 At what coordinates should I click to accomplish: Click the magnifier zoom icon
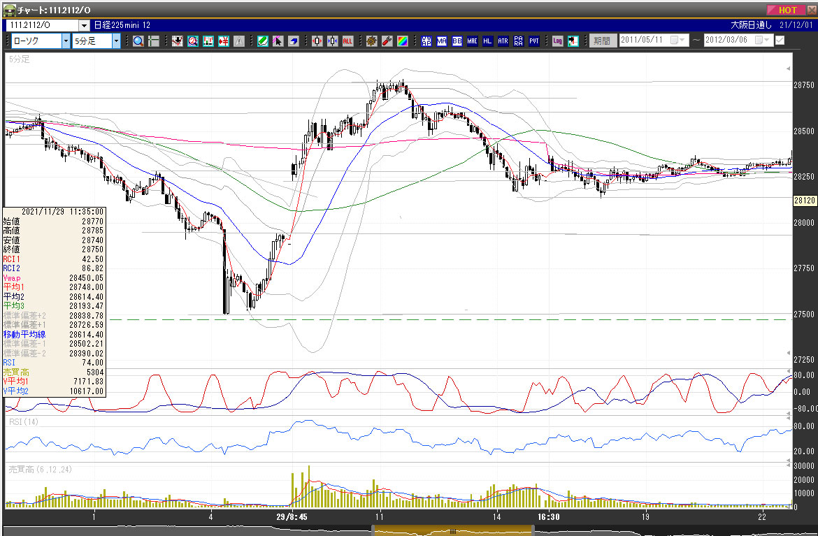click(x=138, y=41)
